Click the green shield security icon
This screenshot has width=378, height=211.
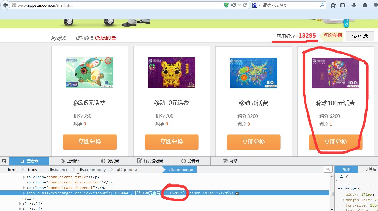[x=226, y=5]
